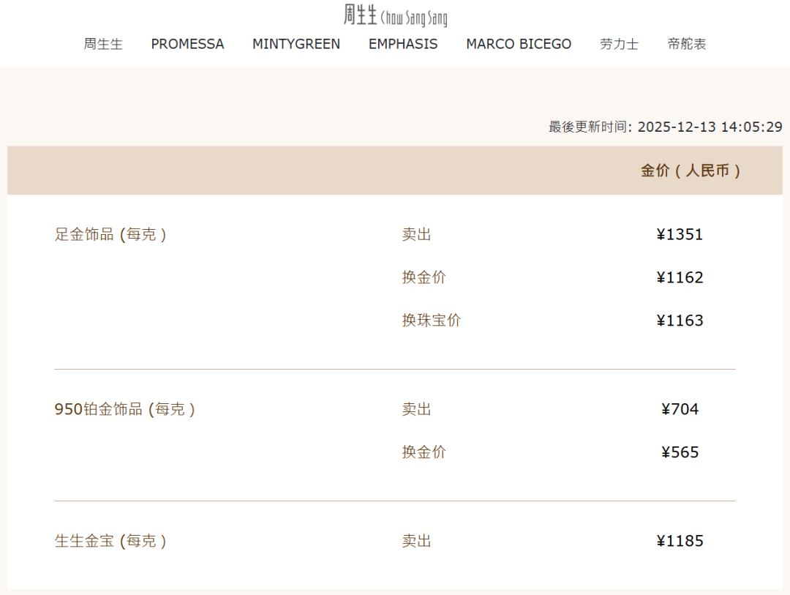Visit the MARCO BICEGO brand link

[519, 44]
